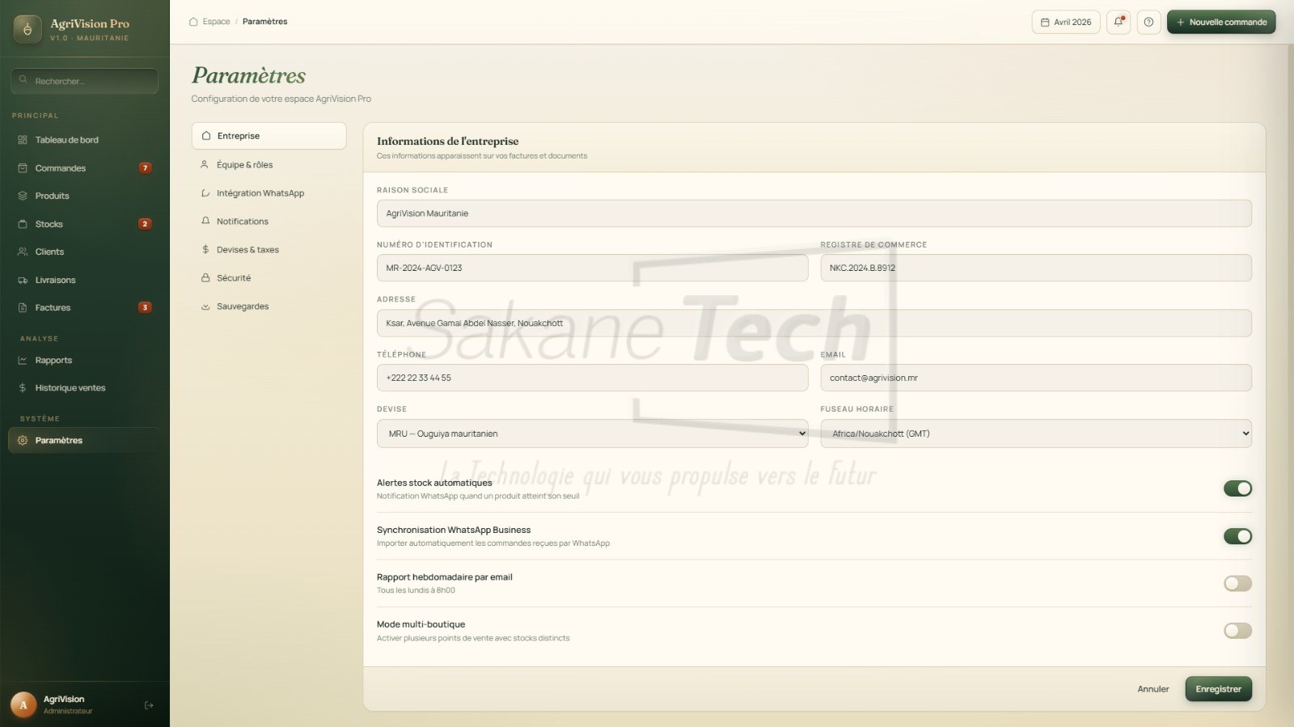Viewport: 1294px width, 727px height.
Task: Click the Notifications bell icon in settings
Action: pos(205,221)
